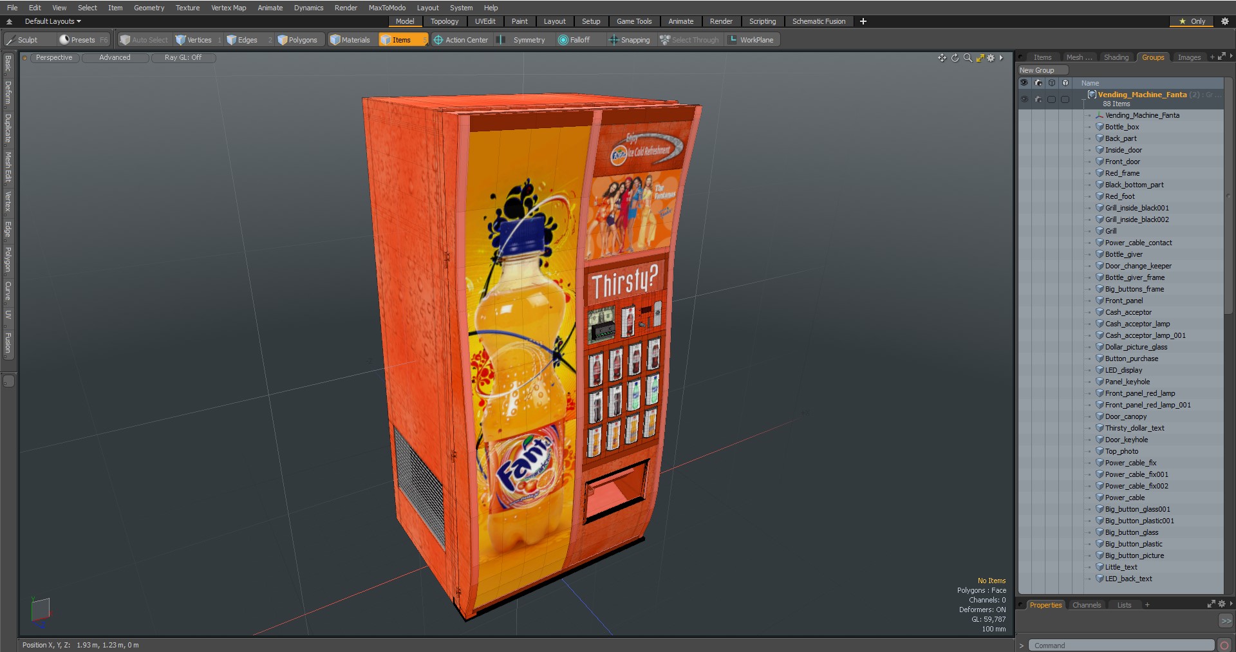Click the viewport rotate icon
The height and width of the screenshot is (652, 1236).
point(955,58)
